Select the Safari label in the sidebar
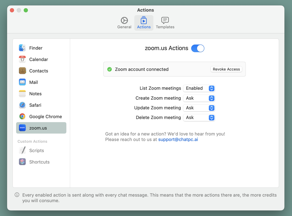The image size is (292, 216). pyautogui.click(x=35, y=105)
